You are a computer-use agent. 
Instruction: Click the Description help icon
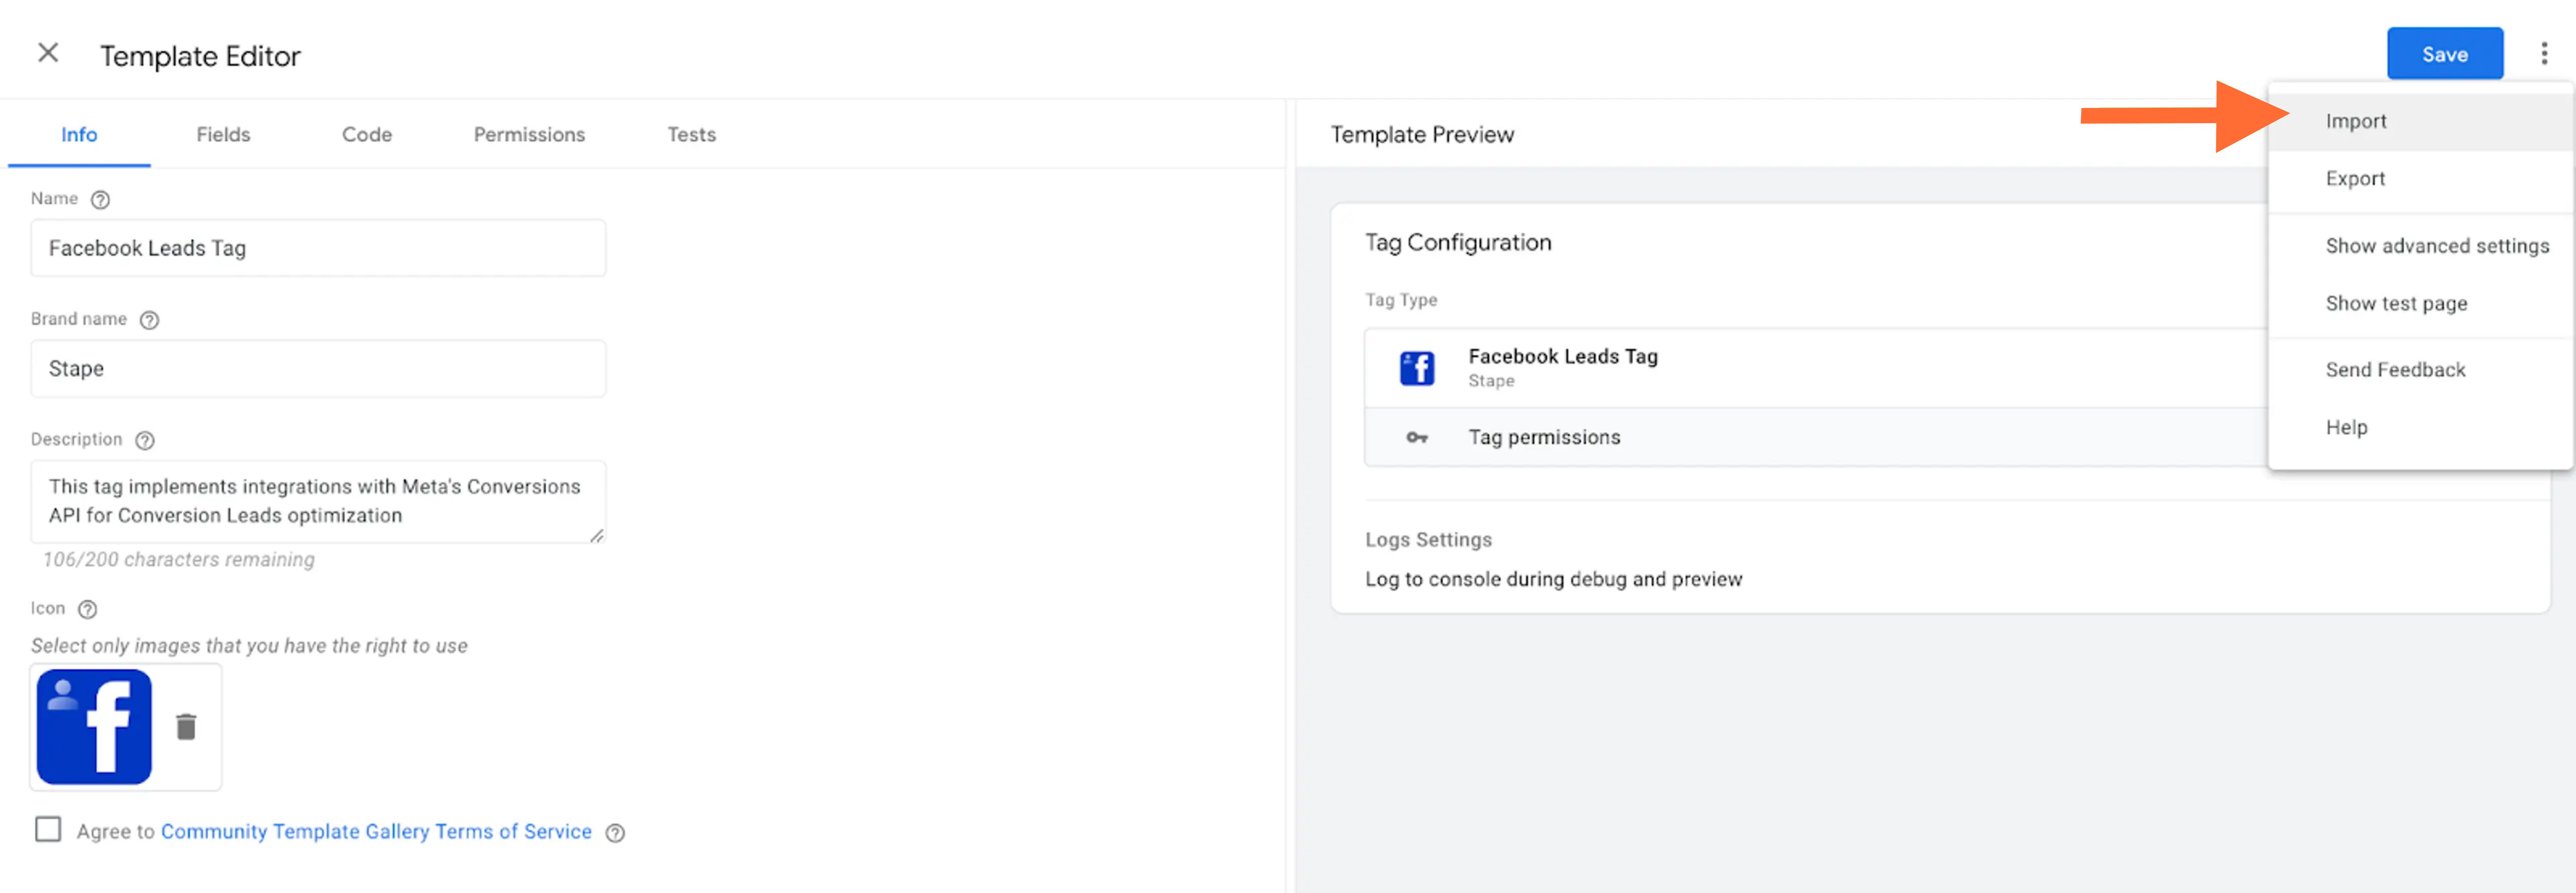[145, 441]
